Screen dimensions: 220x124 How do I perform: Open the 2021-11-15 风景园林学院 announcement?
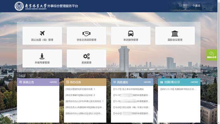(178, 89)
